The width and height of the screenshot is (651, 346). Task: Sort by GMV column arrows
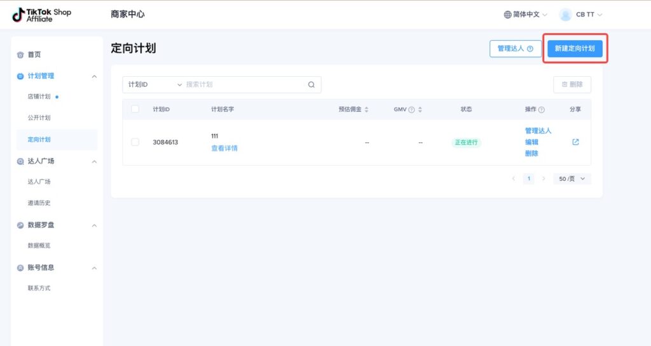point(420,110)
